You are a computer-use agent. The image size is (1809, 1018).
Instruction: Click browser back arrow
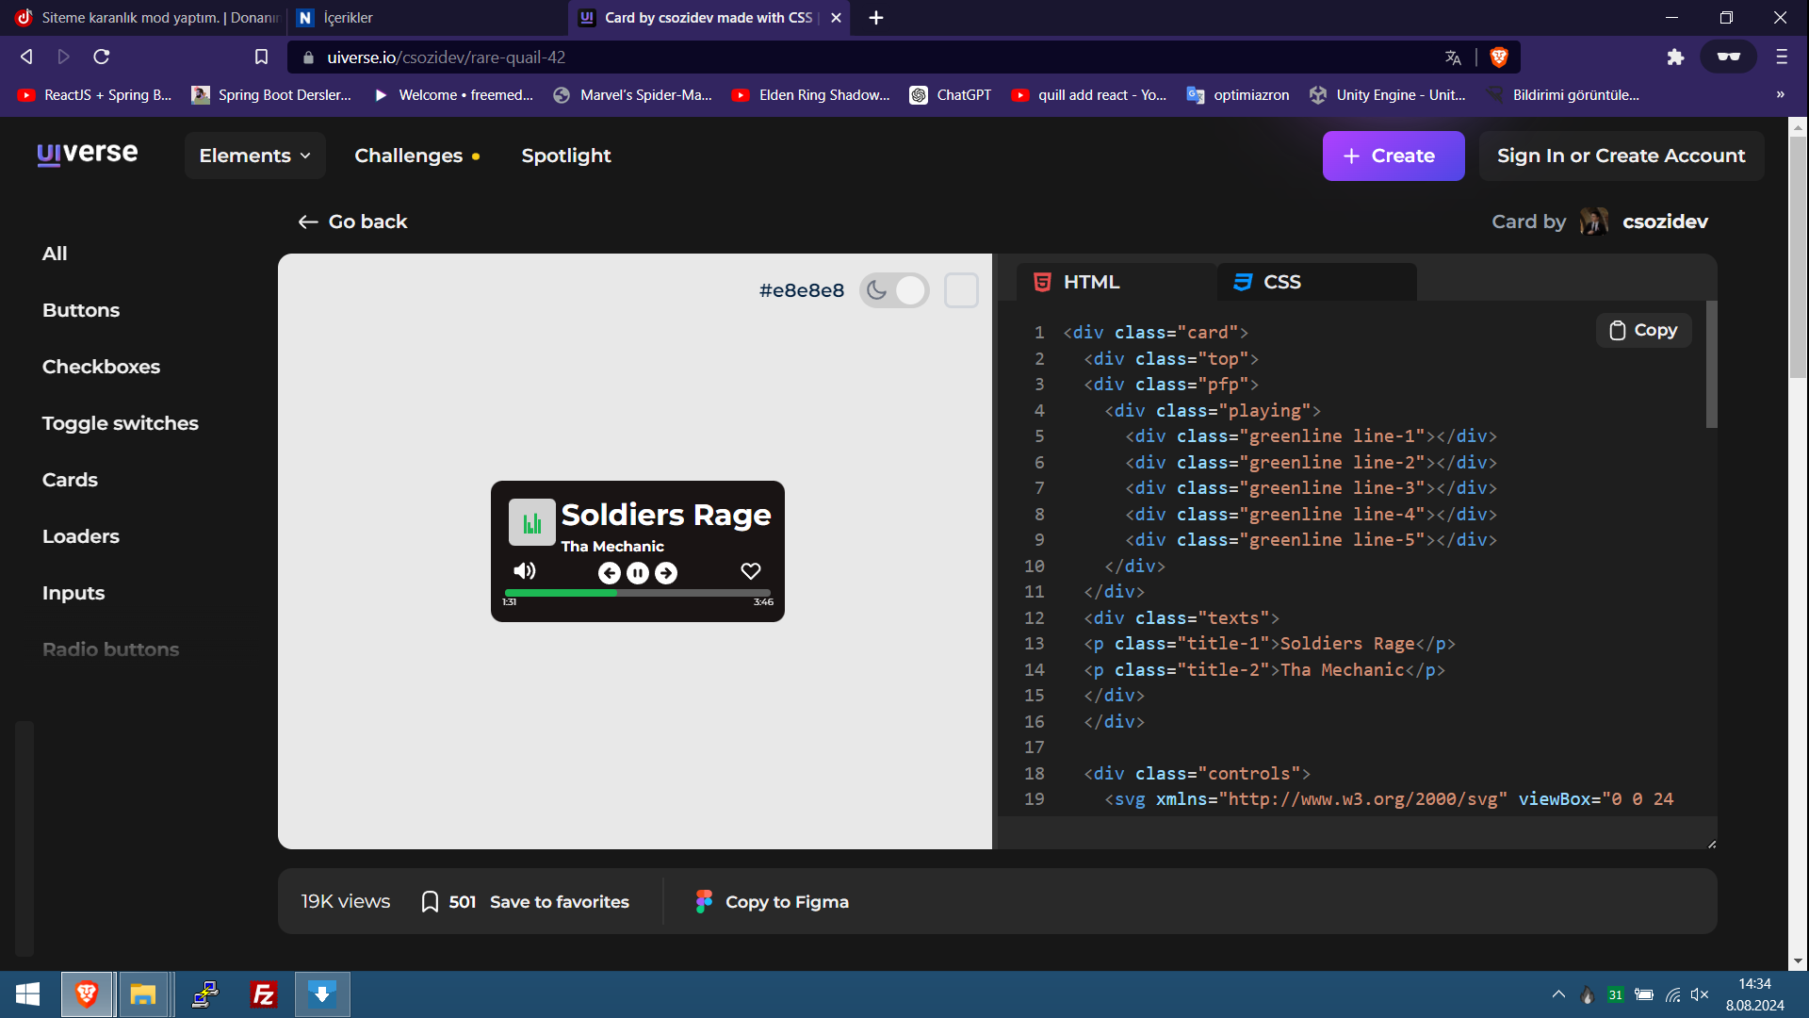pos(26,57)
